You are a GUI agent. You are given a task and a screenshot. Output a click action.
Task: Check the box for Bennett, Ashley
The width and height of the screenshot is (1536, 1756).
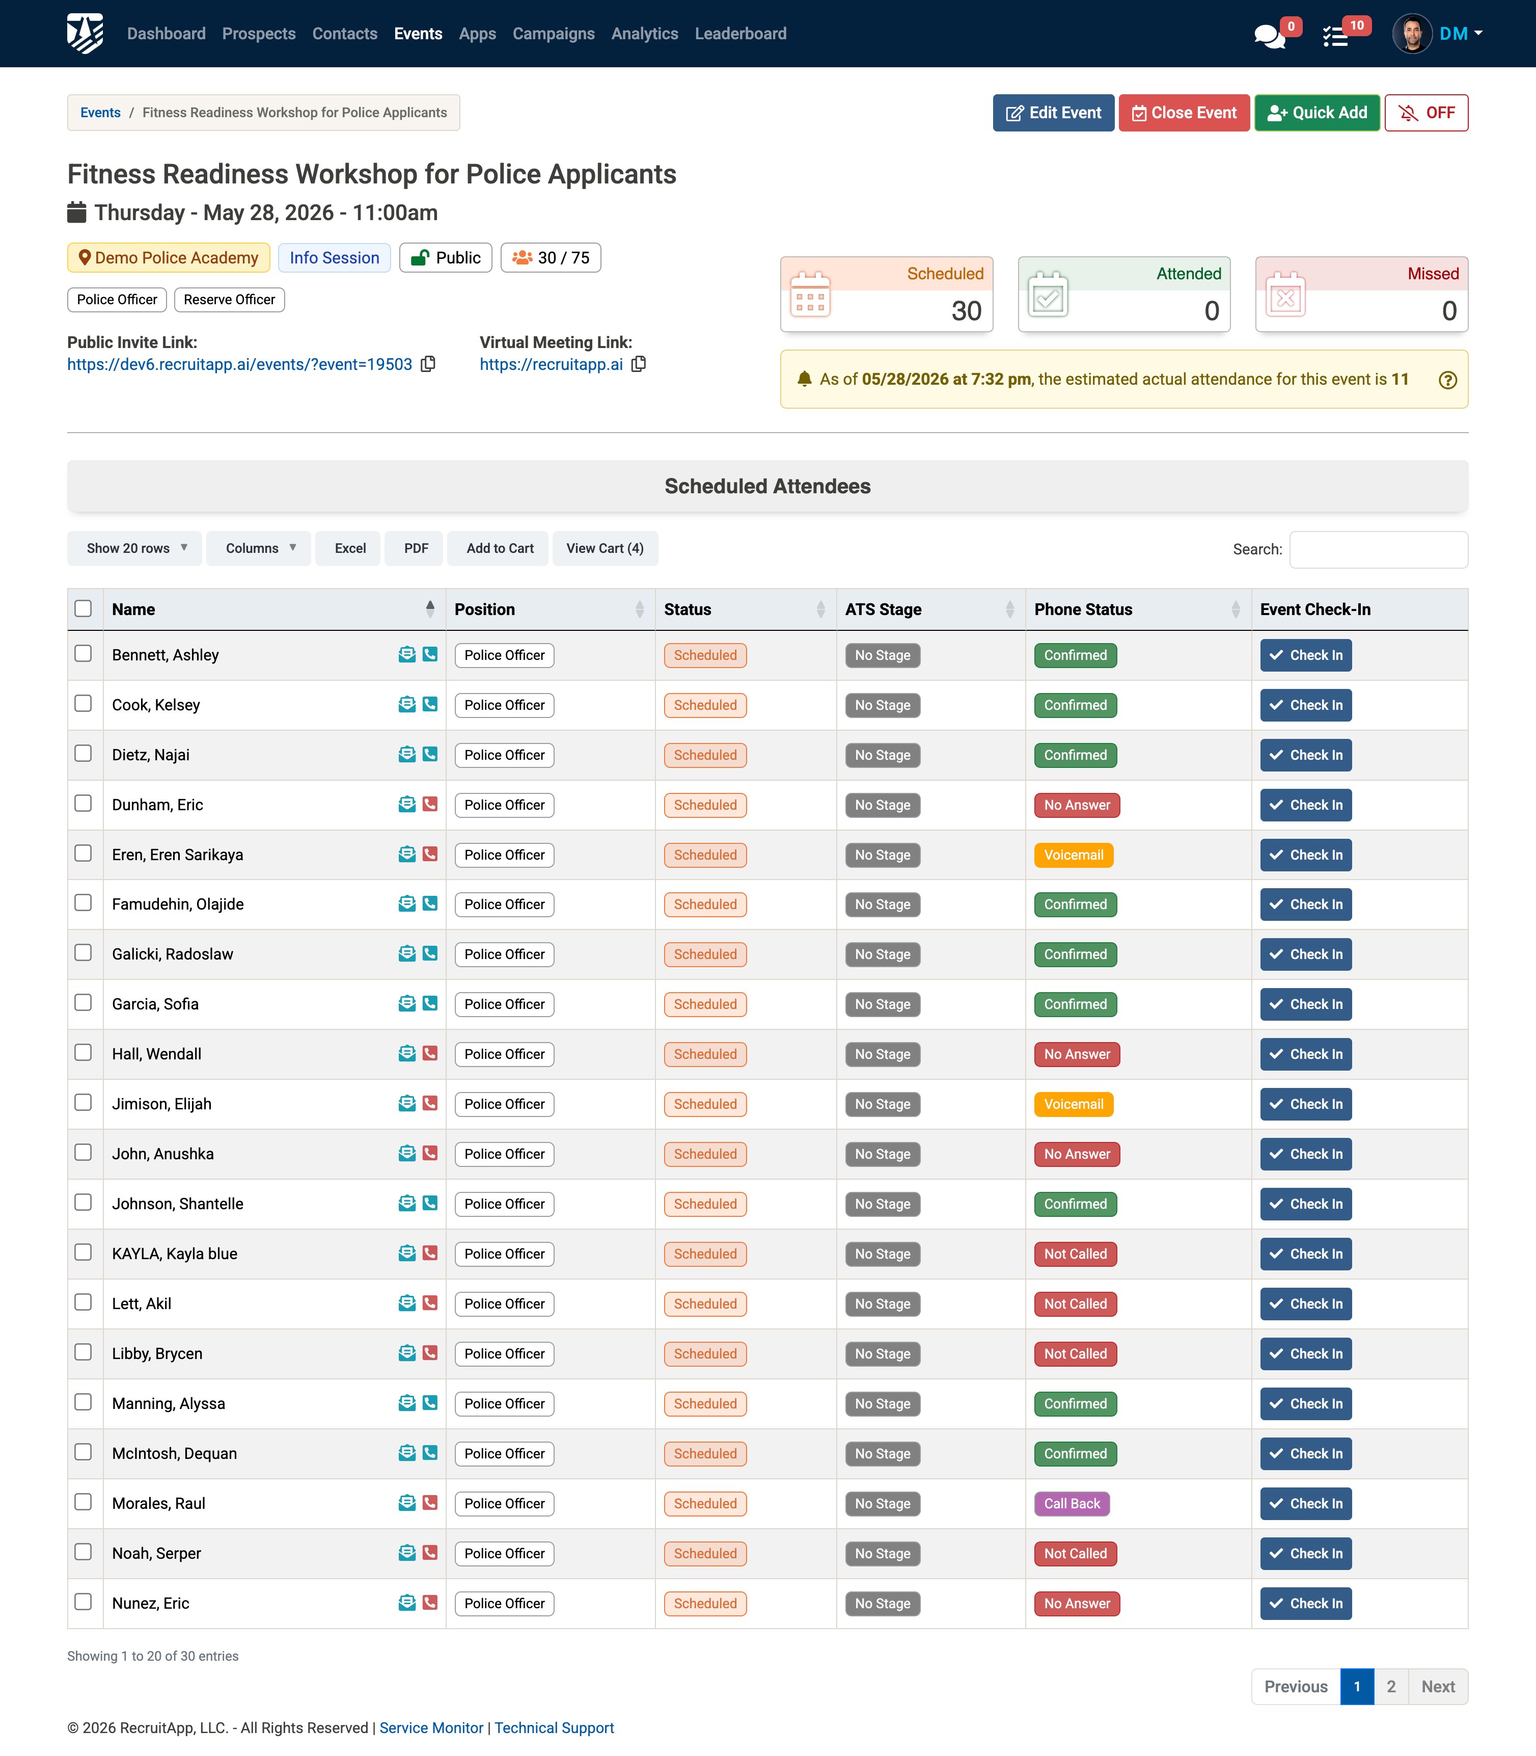point(83,653)
